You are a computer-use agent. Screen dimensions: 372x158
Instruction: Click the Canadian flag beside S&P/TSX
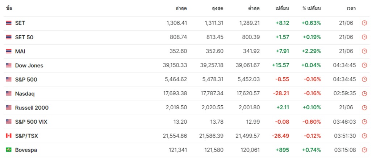tap(9, 136)
